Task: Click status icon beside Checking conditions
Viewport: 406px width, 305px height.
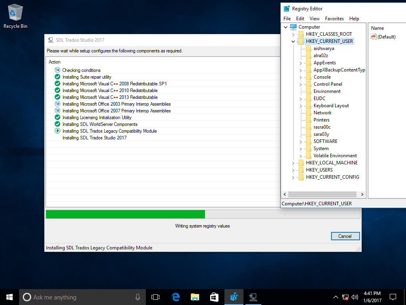Action: tap(57, 70)
